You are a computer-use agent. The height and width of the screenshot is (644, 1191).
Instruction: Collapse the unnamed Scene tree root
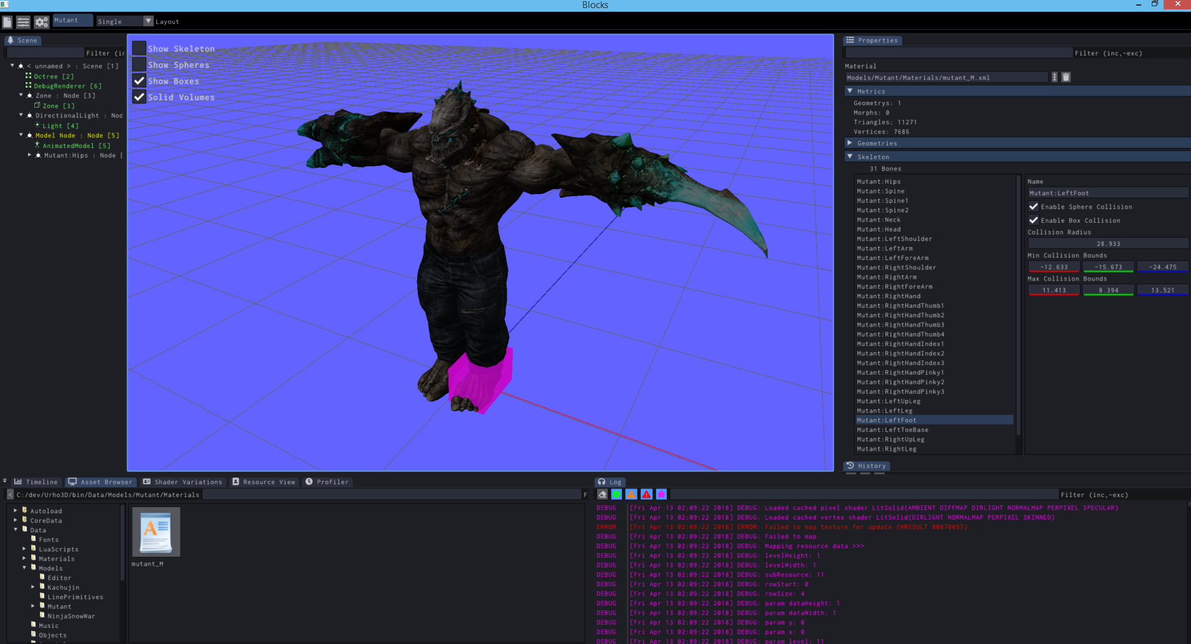coord(12,65)
